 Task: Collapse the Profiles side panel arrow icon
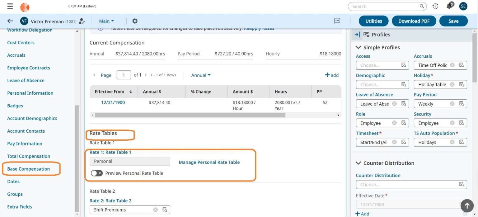[357, 35]
